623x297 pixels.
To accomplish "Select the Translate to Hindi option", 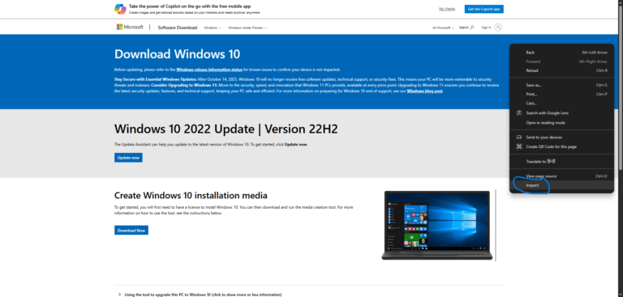I will coord(561,161).
